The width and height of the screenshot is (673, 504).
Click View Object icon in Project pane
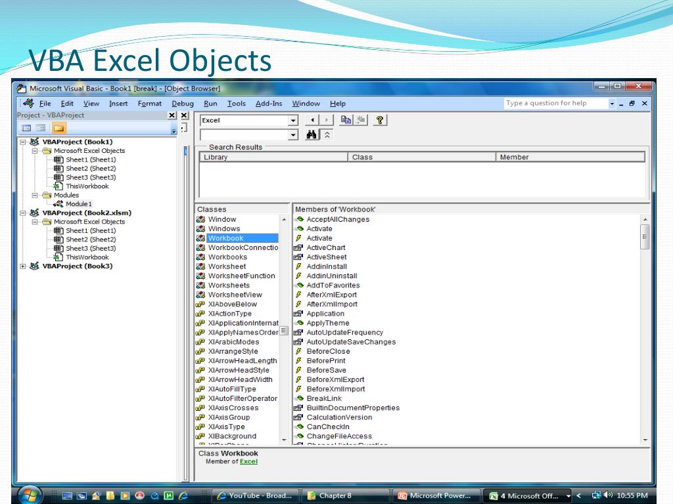tap(41, 128)
